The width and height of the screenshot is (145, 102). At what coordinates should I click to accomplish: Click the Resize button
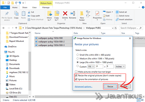(x=110, y=86)
